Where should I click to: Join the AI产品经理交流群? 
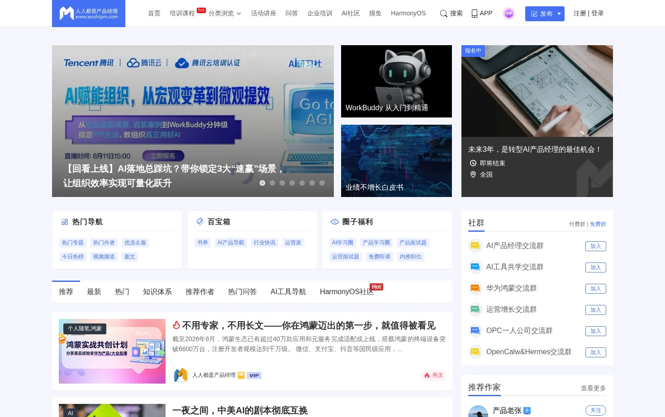596,246
